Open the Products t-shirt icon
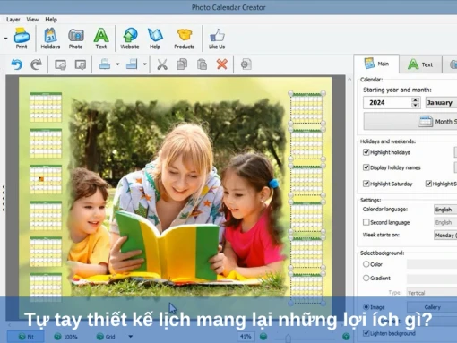457x343 pixels. [x=184, y=39]
